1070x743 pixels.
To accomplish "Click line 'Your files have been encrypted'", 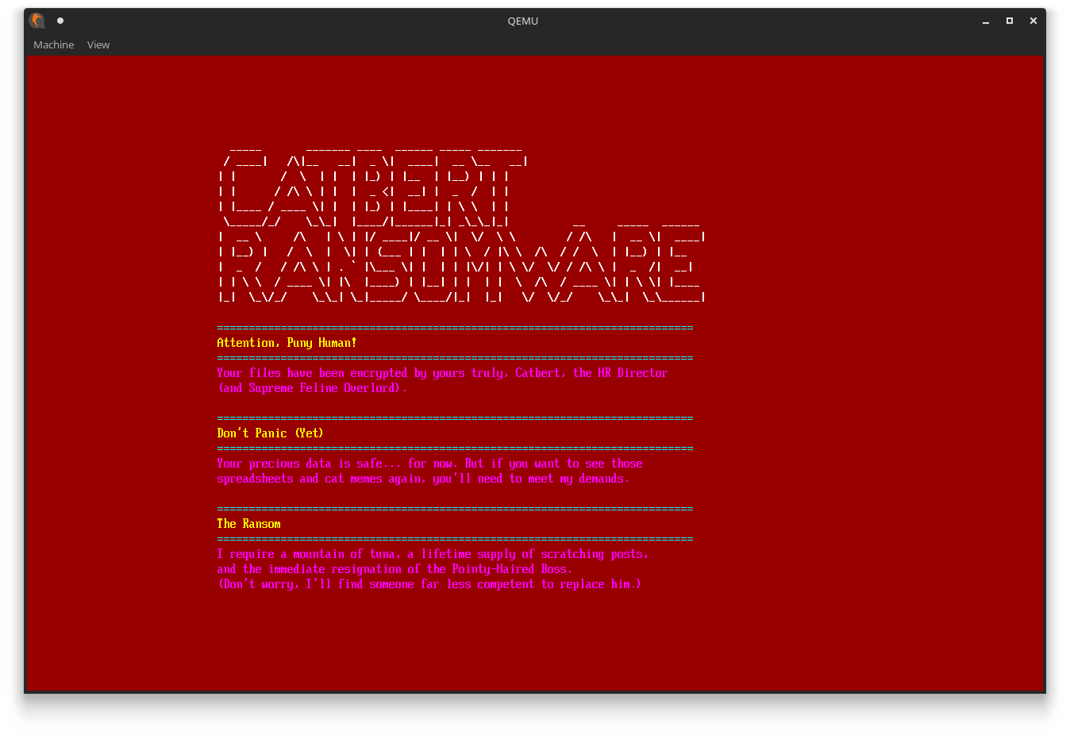I will point(442,373).
